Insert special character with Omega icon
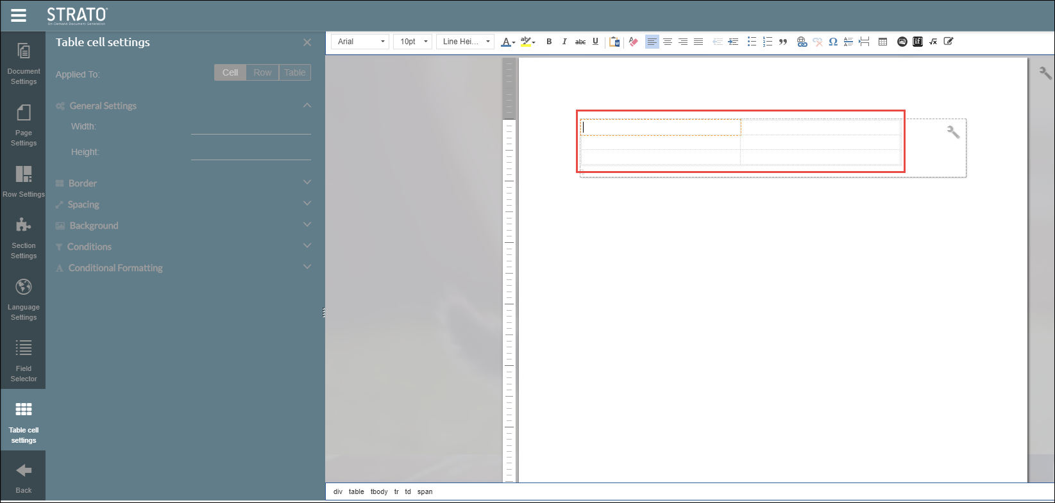The height and width of the screenshot is (503, 1055). 833,42
